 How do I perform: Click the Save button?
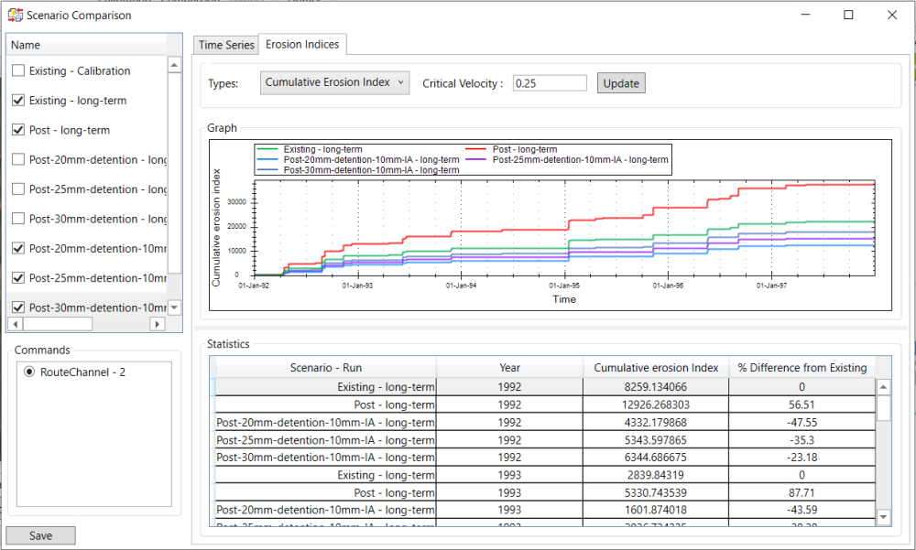[40, 536]
